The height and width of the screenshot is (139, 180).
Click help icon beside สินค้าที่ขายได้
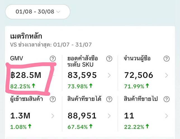(109, 99)
